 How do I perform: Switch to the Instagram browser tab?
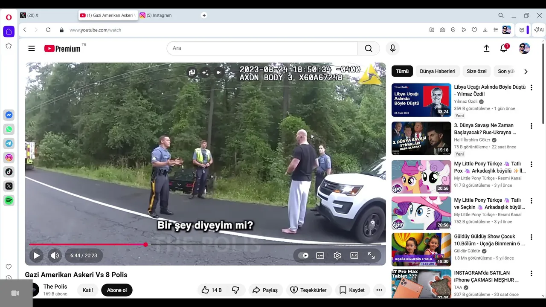click(166, 15)
